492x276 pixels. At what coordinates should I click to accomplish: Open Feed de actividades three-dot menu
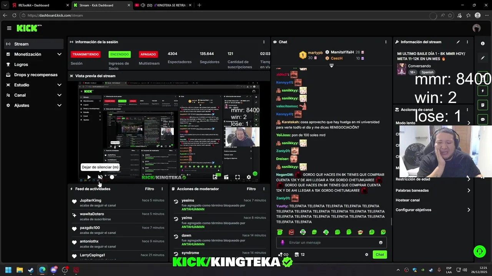coord(162,189)
